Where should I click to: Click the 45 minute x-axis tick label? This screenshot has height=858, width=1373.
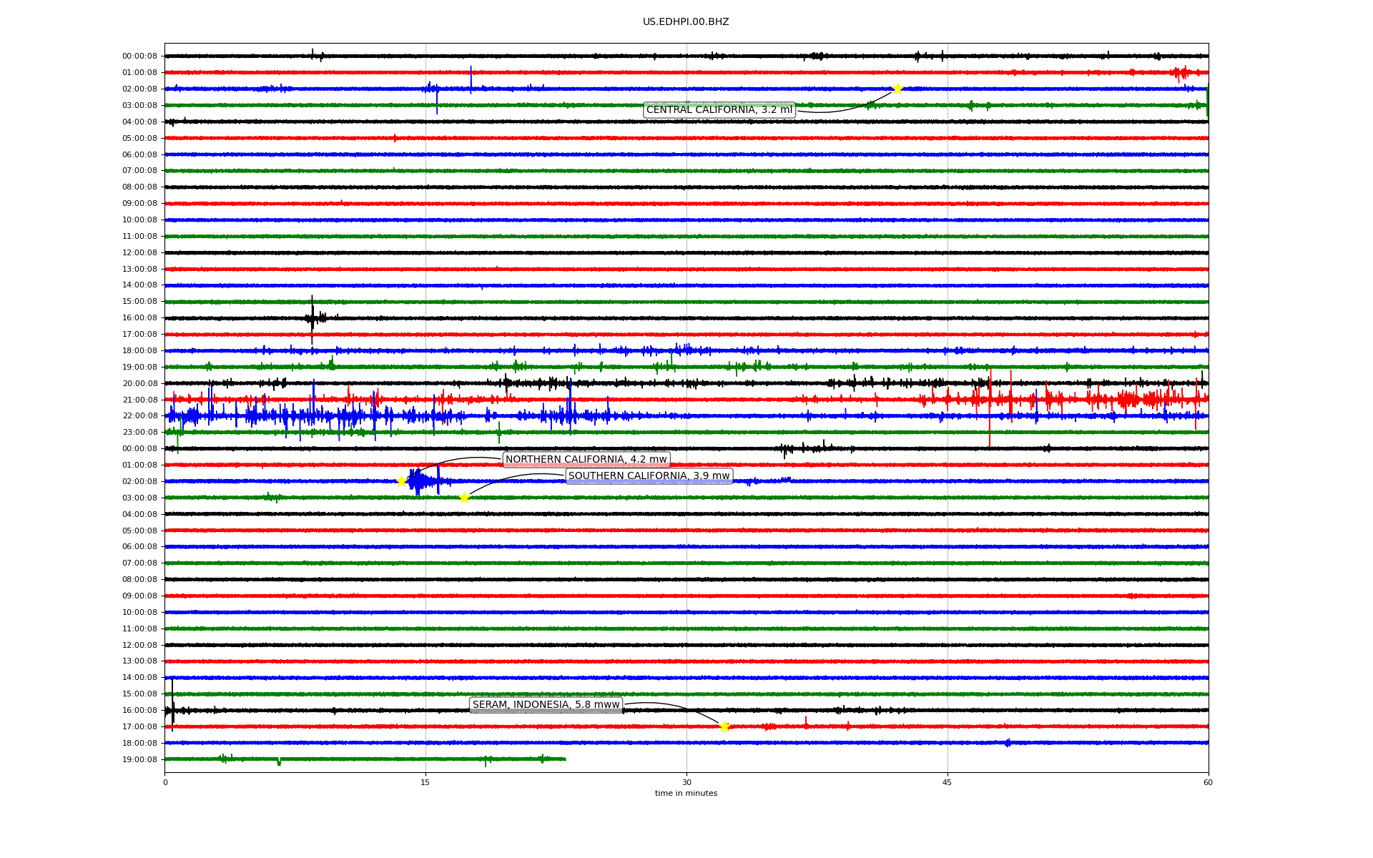[947, 782]
